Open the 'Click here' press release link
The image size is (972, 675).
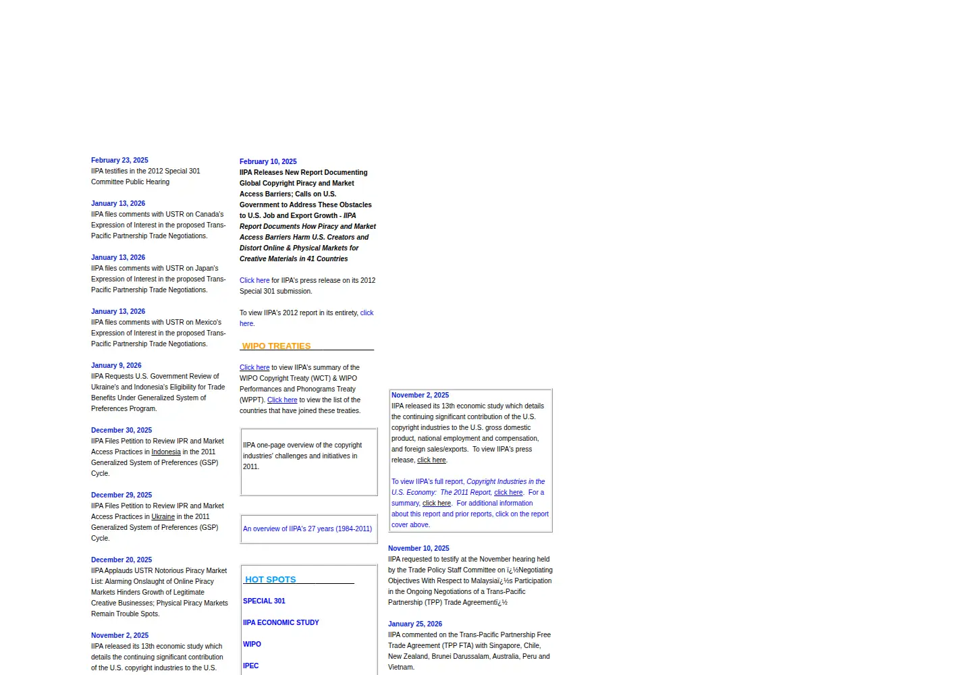(x=254, y=280)
